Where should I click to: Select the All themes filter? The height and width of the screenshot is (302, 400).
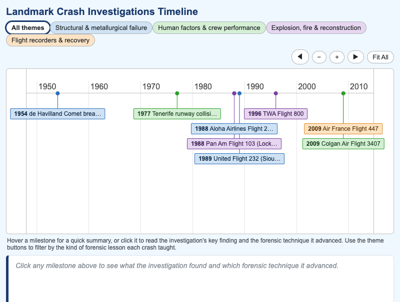(x=28, y=28)
